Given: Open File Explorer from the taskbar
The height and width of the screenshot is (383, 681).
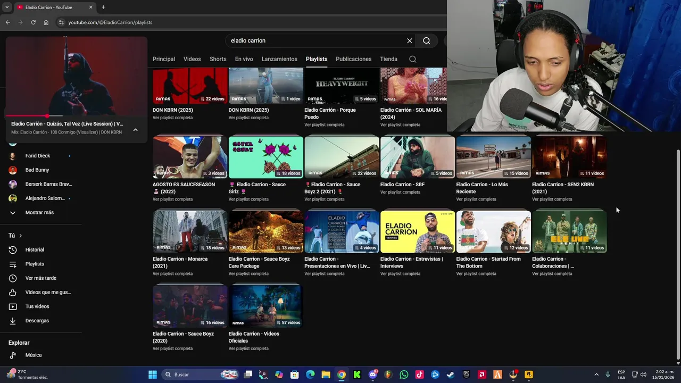Looking at the screenshot, I should point(326,374).
